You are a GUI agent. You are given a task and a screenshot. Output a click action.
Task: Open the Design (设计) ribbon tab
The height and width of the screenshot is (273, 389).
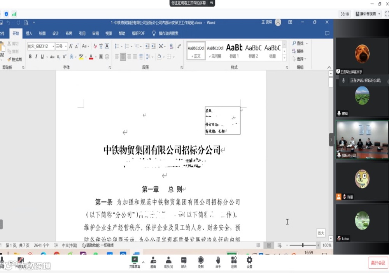point(56,33)
